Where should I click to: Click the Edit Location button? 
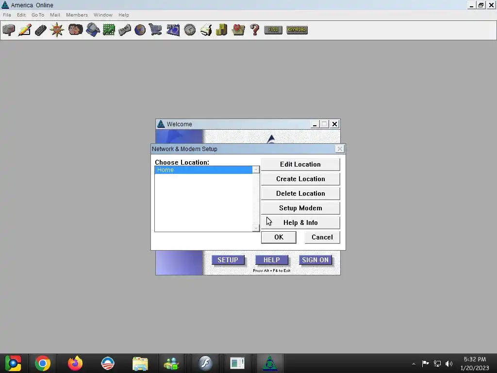coord(300,164)
